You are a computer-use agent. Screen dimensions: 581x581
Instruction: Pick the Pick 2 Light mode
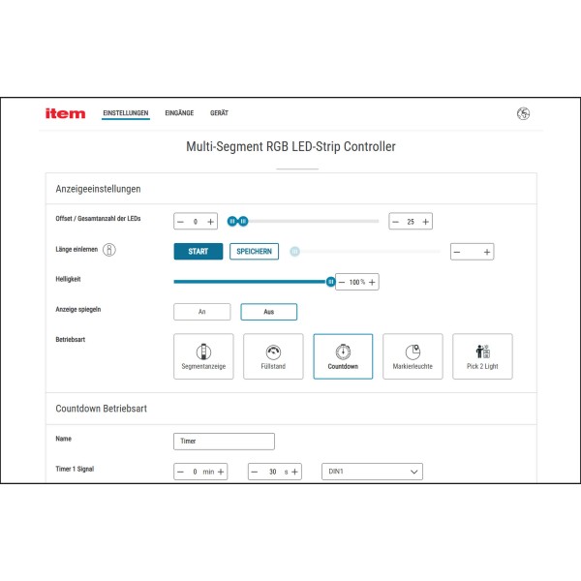(x=482, y=356)
